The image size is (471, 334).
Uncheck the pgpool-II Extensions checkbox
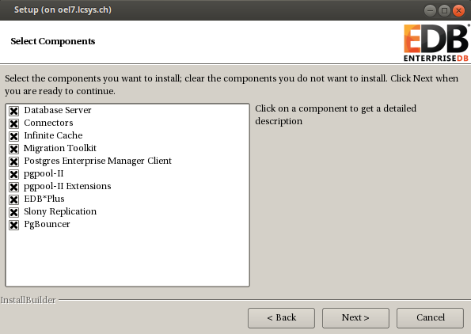point(13,187)
